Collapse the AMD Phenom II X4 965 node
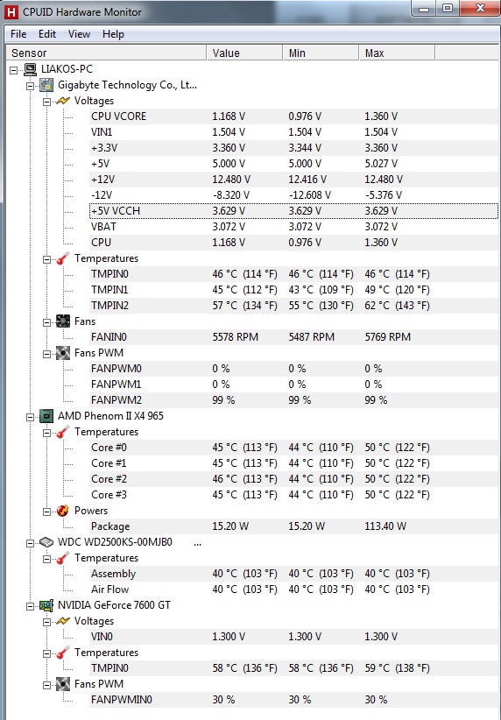The height and width of the screenshot is (720, 501). [31, 417]
